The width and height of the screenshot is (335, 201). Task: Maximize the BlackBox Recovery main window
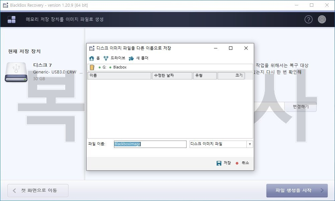click(312, 5)
